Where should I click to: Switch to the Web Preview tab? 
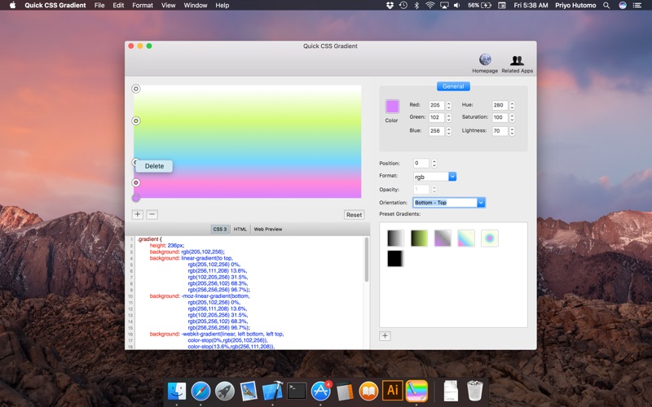tap(268, 230)
